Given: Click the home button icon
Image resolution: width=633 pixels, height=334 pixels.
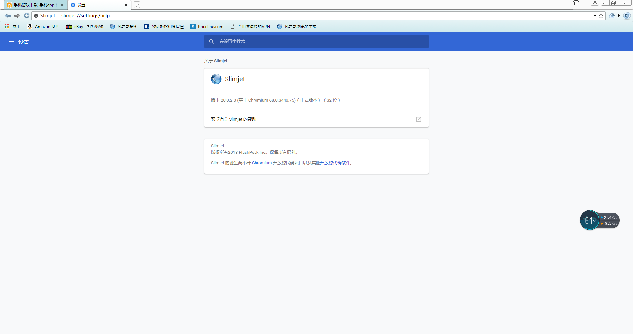Looking at the screenshot, I should point(612,16).
